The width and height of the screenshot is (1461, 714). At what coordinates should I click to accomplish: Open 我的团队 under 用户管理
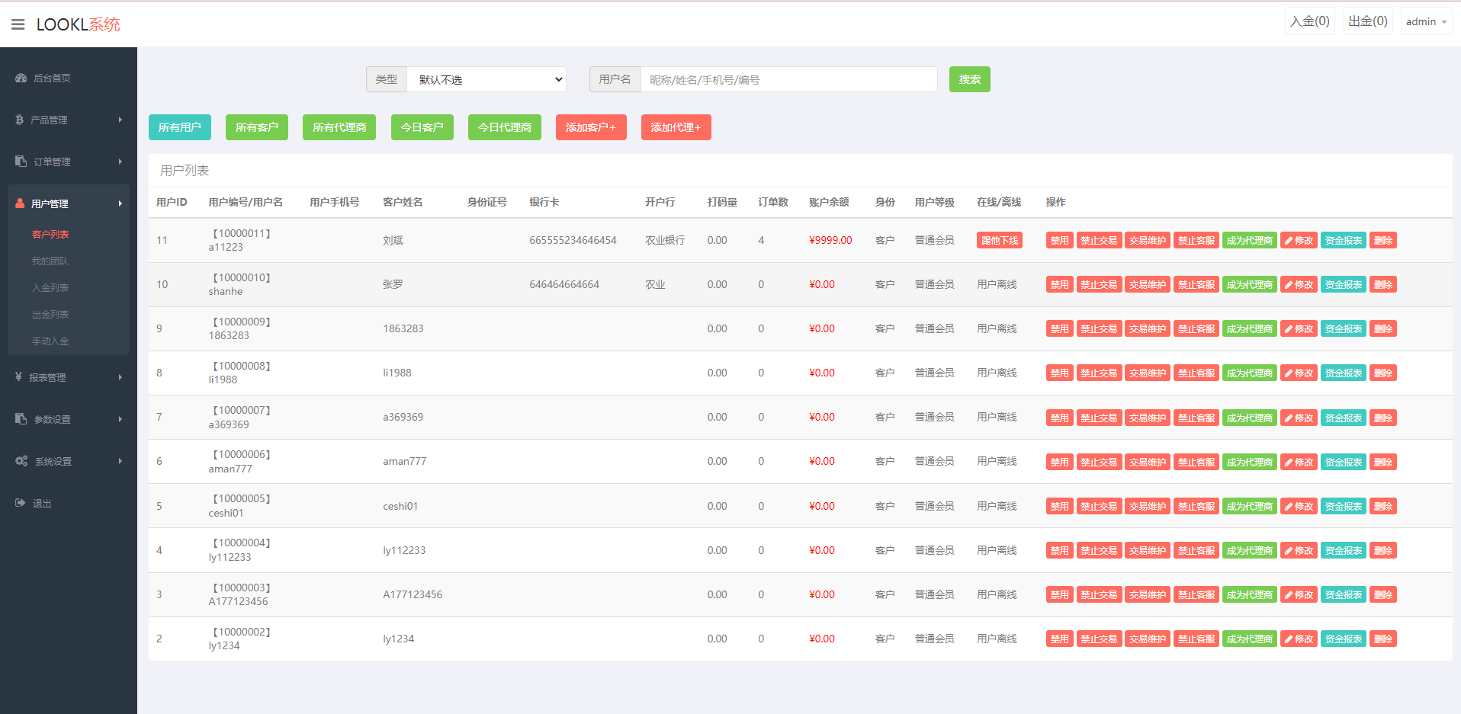(x=50, y=260)
